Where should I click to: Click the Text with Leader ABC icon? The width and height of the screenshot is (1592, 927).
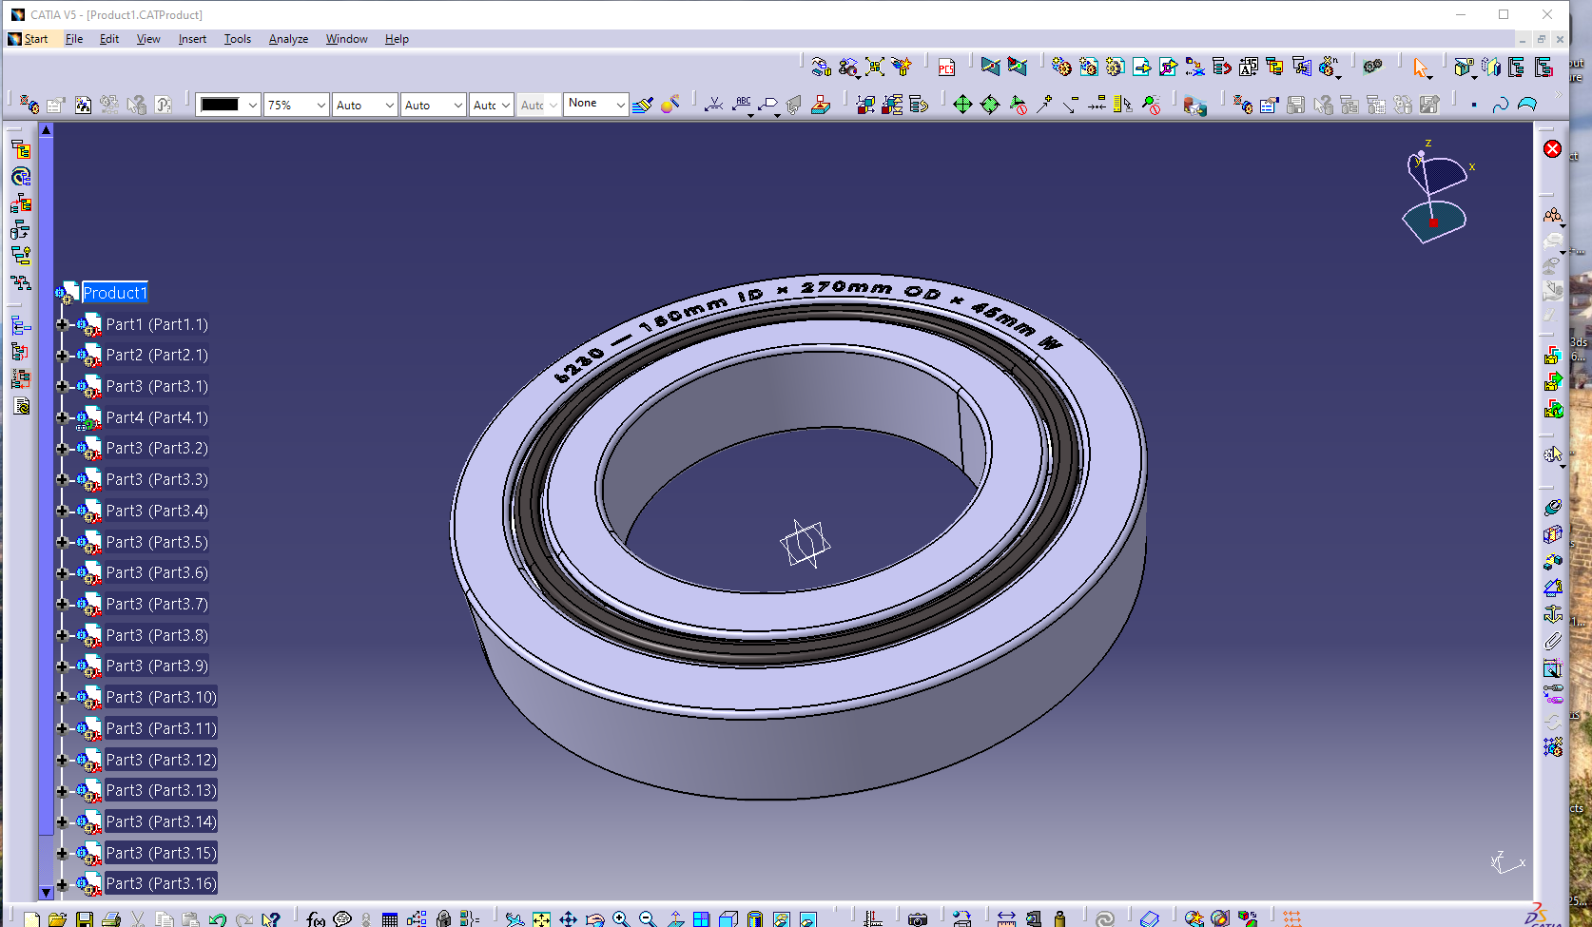click(x=743, y=105)
